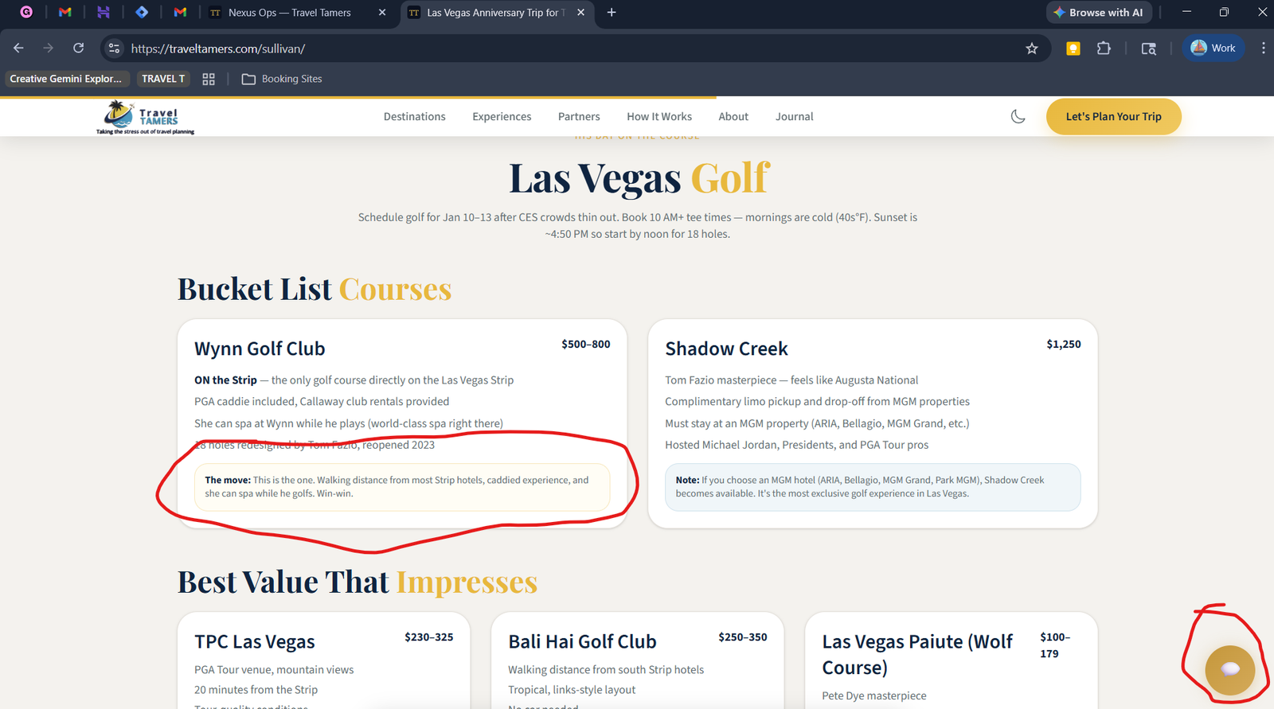The image size is (1274, 709).
Task: Click TPC Las Vegas card title
Action: pyautogui.click(x=255, y=641)
